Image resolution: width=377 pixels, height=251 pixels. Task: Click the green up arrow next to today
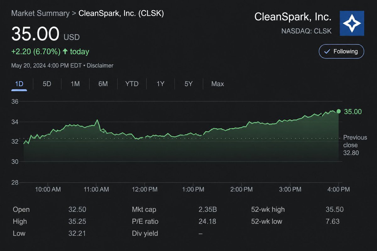click(x=65, y=51)
